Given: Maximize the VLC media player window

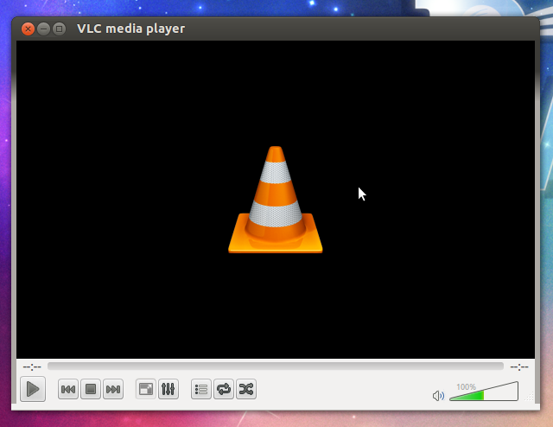Looking at the screenshot, I should [60, 29].
